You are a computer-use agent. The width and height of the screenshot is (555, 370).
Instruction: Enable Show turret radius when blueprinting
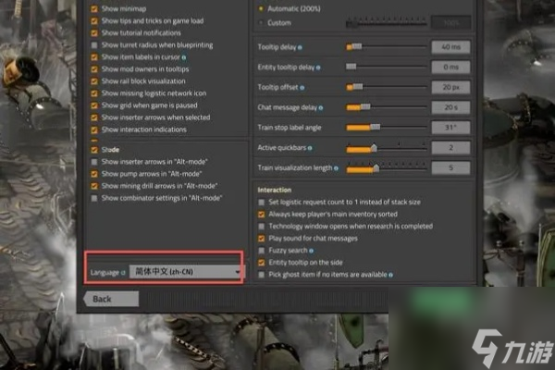click(x=94, y=45)
